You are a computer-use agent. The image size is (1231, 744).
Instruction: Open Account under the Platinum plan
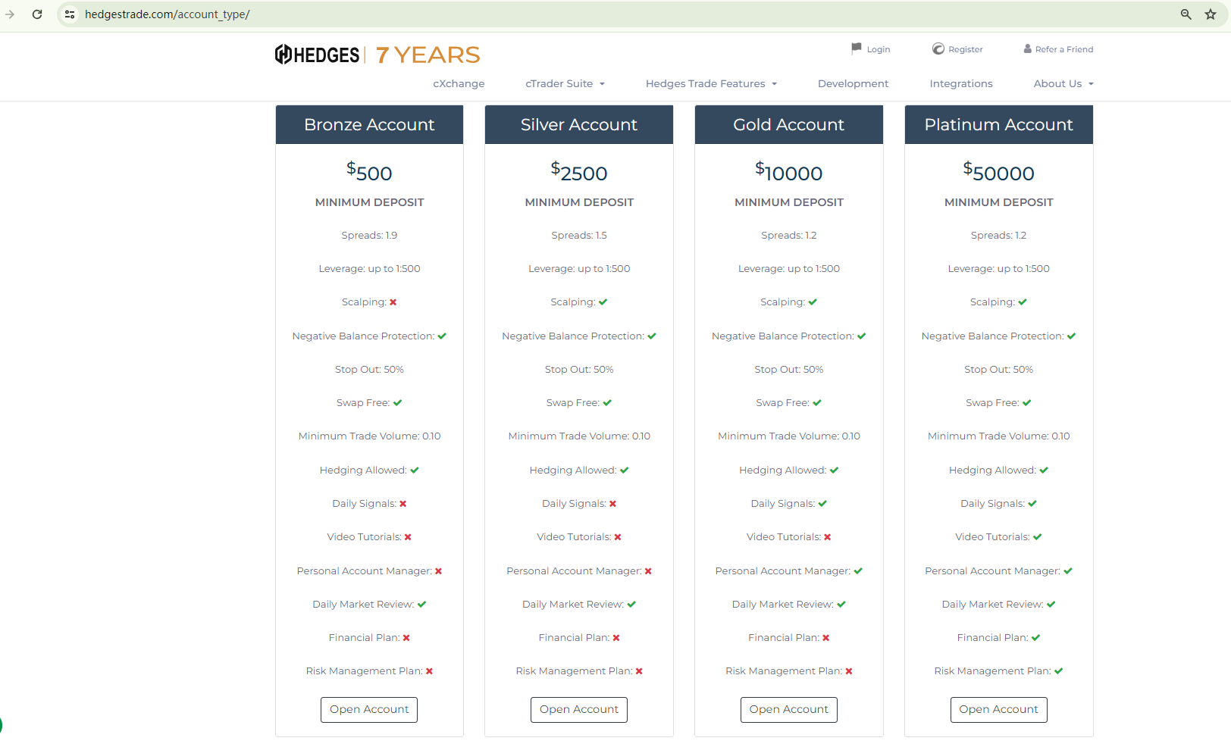pos(999,710)
